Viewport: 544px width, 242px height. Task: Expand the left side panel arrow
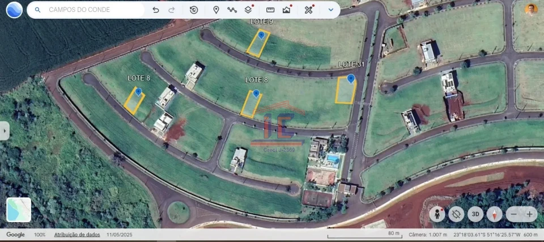(x=5, y=130)
